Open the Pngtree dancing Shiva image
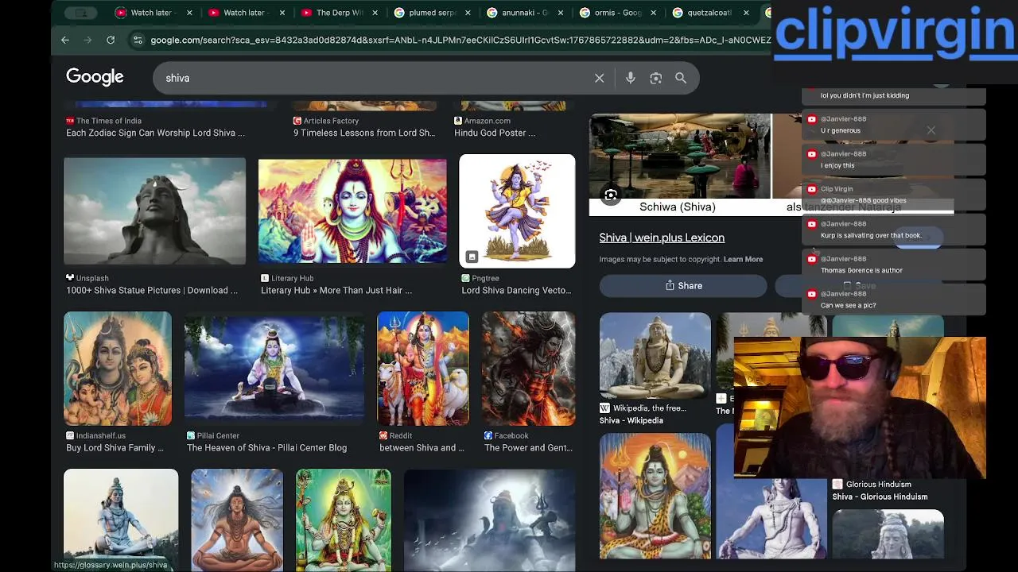1018x572 pixels. pos(517,211)
